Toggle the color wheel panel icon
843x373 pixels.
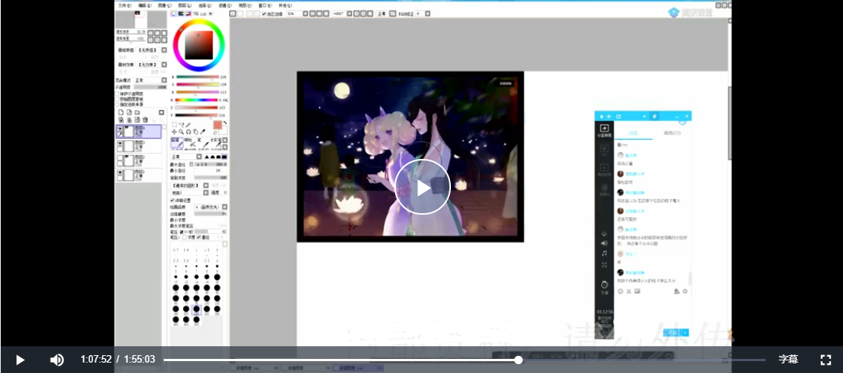[x=173, y=14]
